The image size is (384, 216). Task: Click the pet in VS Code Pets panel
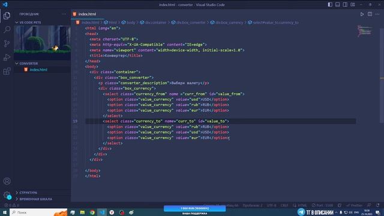coord(56,48)
